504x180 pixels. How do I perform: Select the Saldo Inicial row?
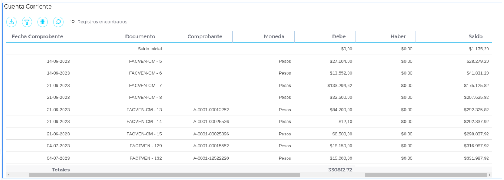[149, 49]
